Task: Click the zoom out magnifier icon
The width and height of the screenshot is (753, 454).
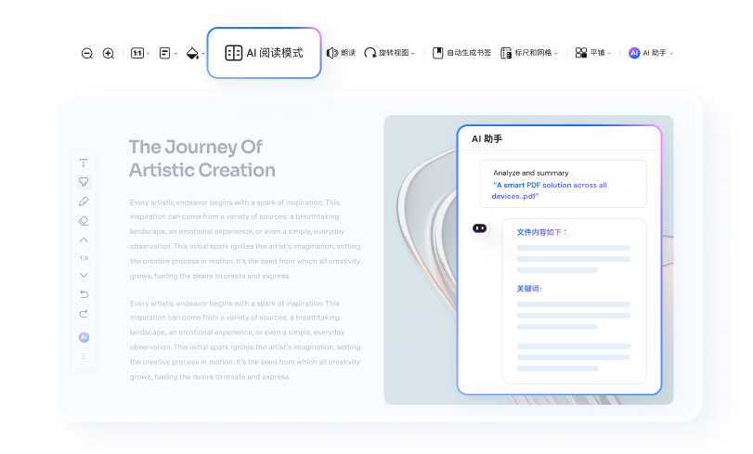Action: [x=87, y=54]
